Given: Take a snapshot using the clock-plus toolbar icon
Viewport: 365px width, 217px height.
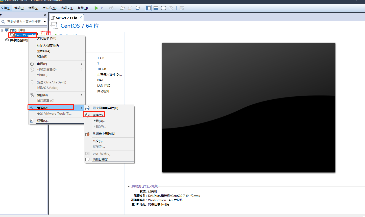Looking at the screenshot, I should (x=122, y=8).
